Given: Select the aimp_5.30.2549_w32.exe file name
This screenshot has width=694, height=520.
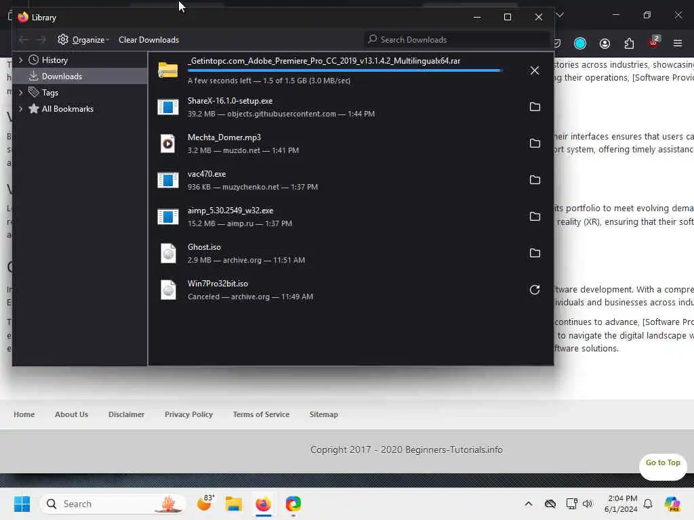Looking at the screenshot, I should point(230,211).
